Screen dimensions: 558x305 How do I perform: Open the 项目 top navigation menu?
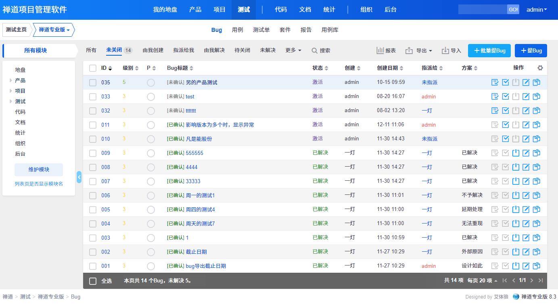coord(219,10)
